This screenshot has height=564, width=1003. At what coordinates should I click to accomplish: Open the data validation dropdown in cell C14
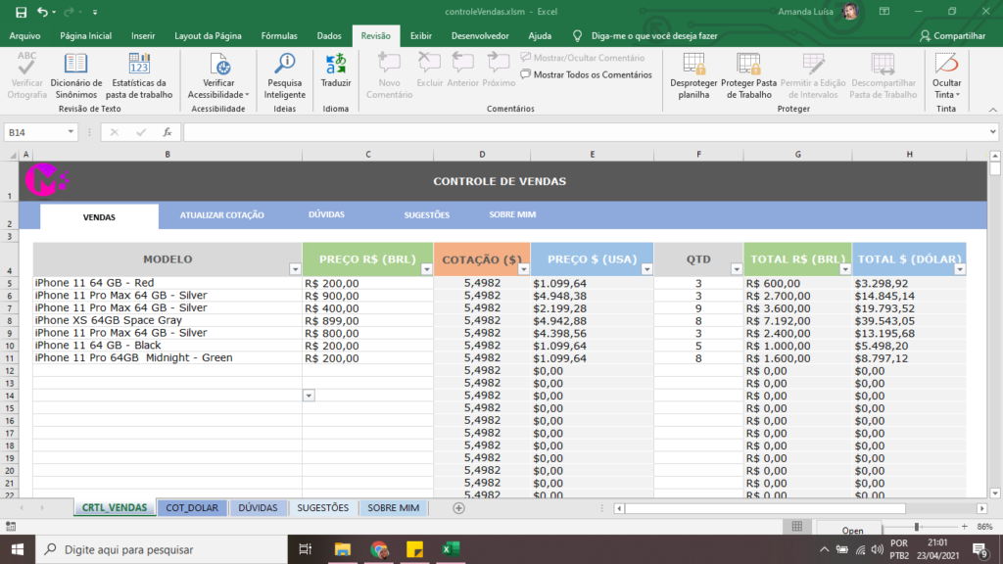click(x=309, y=396)
